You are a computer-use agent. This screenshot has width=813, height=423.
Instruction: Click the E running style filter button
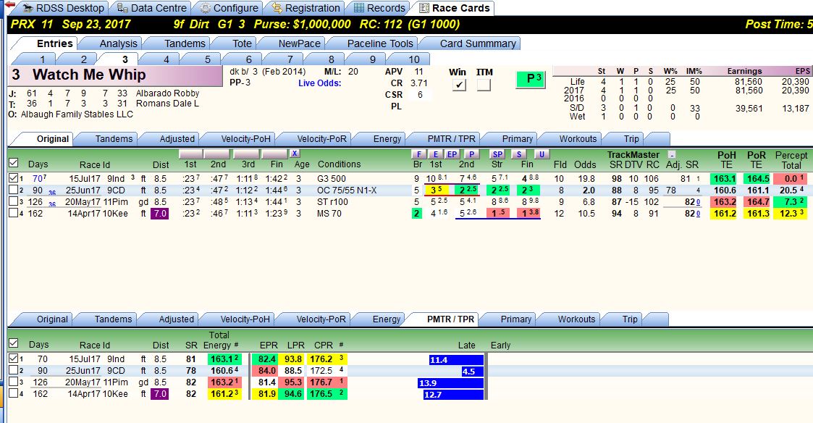click(436, 154)
